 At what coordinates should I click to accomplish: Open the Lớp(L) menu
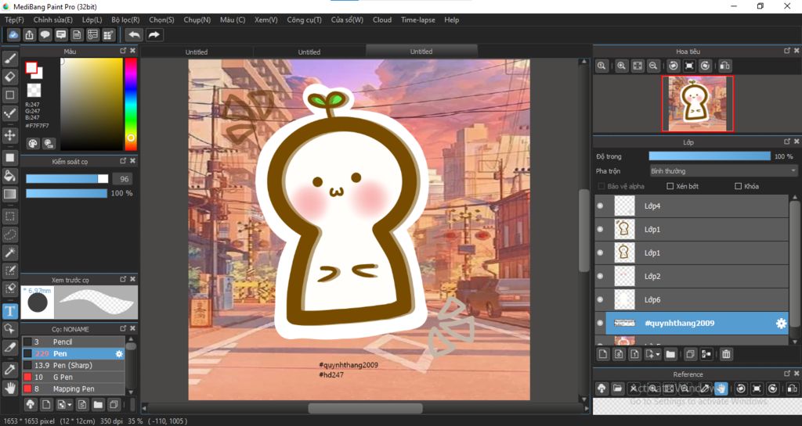click(x=92, y=20)
